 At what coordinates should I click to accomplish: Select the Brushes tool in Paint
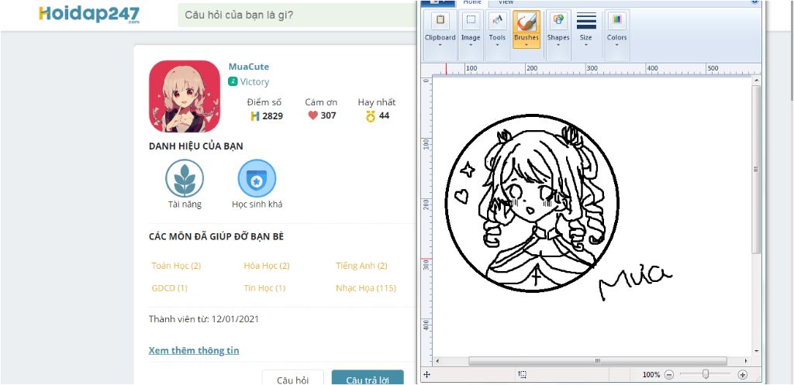[526, 29]
